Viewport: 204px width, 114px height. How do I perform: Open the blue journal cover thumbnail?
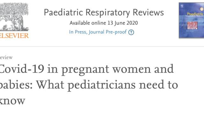pyautogui.click(x=191, y=20)
